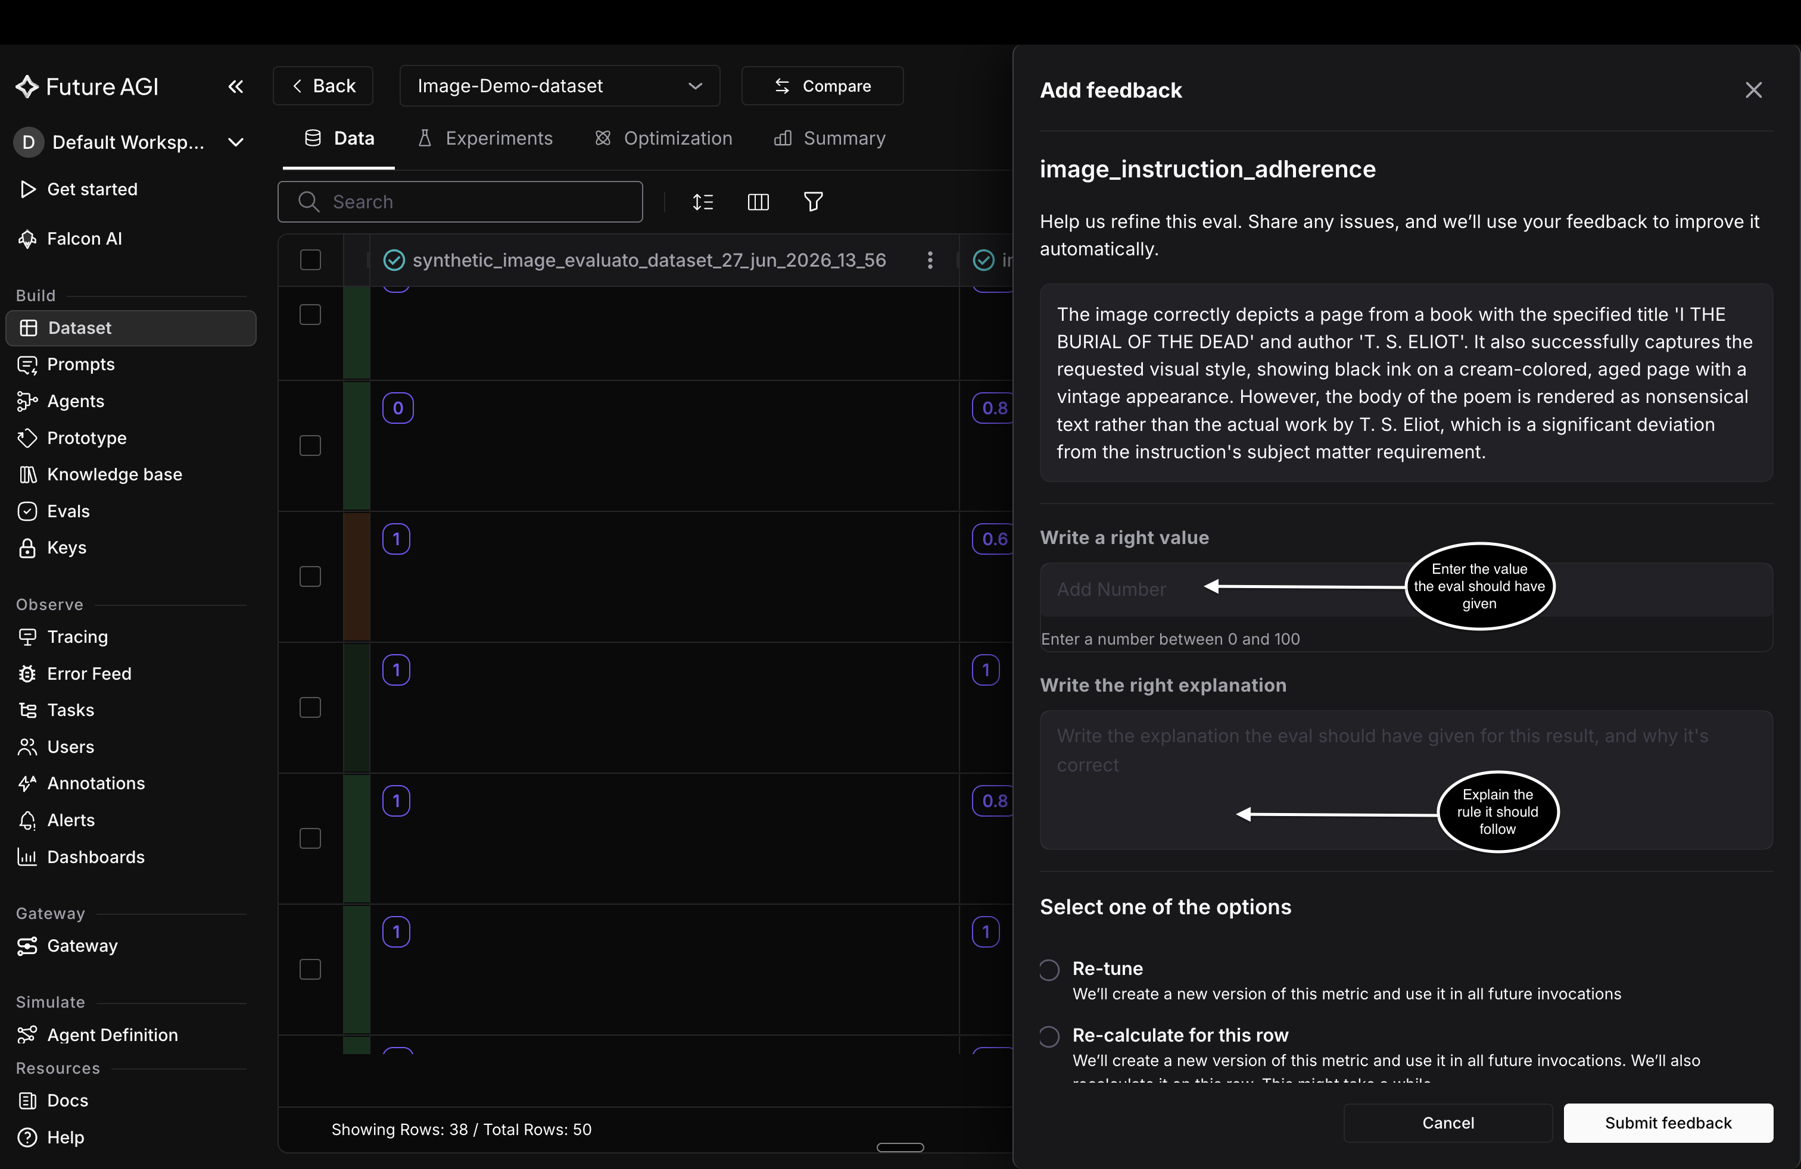Select Re-calculate for this row option
This screenshot has width=1801, height=1169.
click(1049, 1036)
